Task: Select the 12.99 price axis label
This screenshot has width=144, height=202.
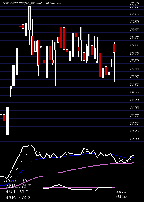Action: [134, 139]
